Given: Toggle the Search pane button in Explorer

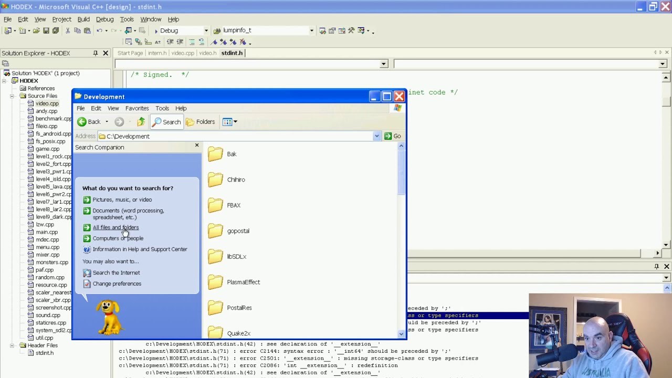Looking at the screenshot, I should tap(166, 122).
